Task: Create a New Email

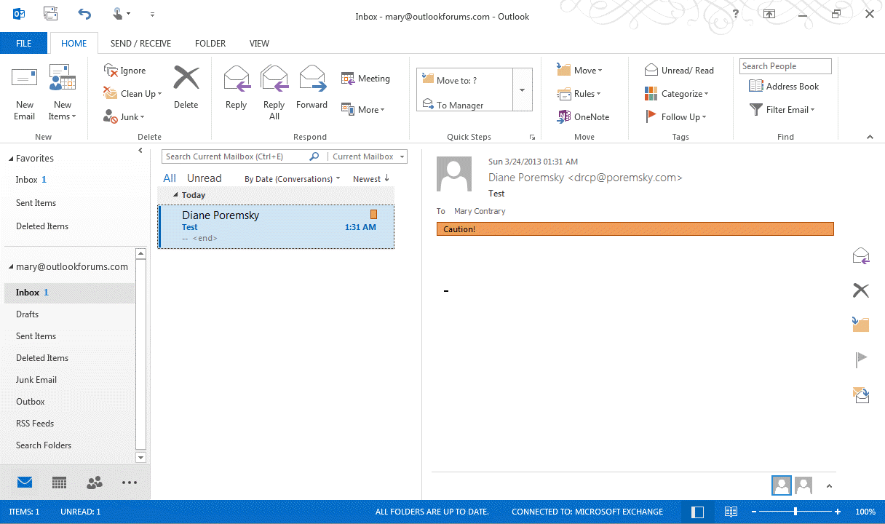Action: tap(24, 92)
